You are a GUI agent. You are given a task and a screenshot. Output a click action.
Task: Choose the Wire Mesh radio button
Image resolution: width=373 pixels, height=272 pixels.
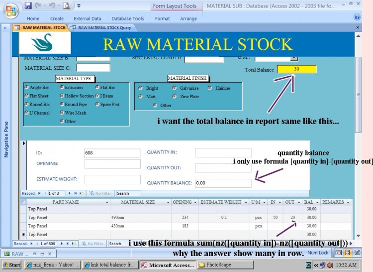pyautogui.click(x=62, y=113)
